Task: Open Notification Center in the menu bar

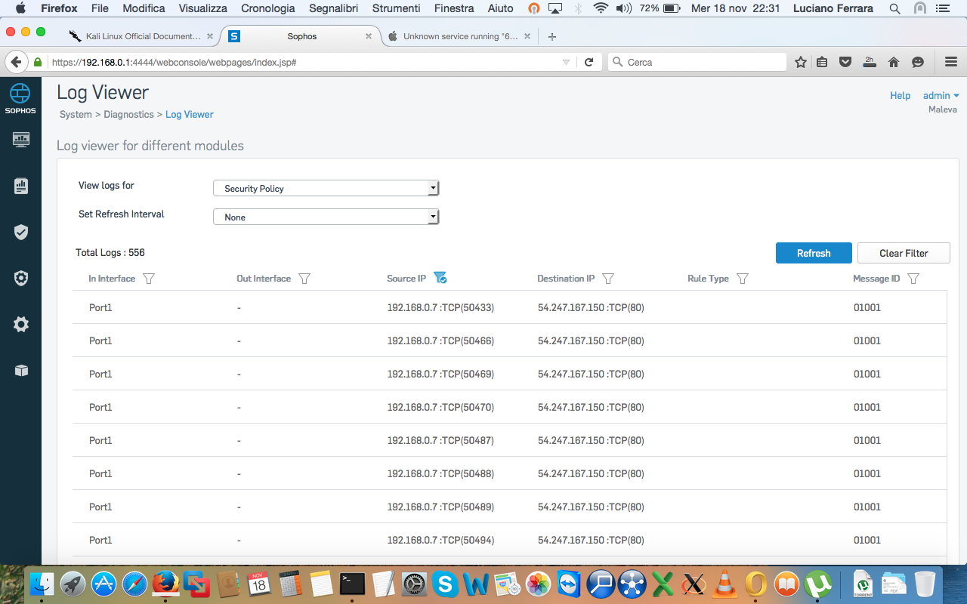Action: click(x=944, y=8)
